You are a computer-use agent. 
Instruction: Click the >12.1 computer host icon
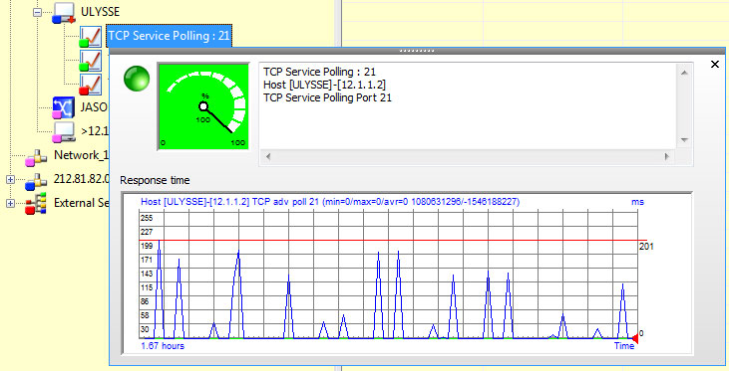tap(64, 131)
